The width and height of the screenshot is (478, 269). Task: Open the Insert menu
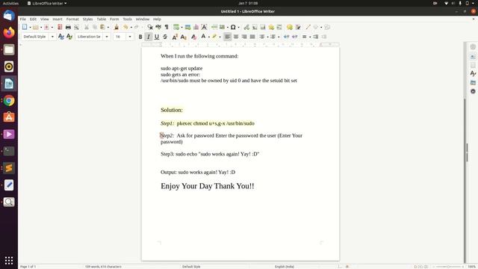click(58, 19)
